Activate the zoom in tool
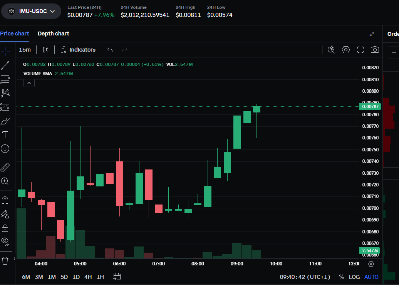 [5, 181]
